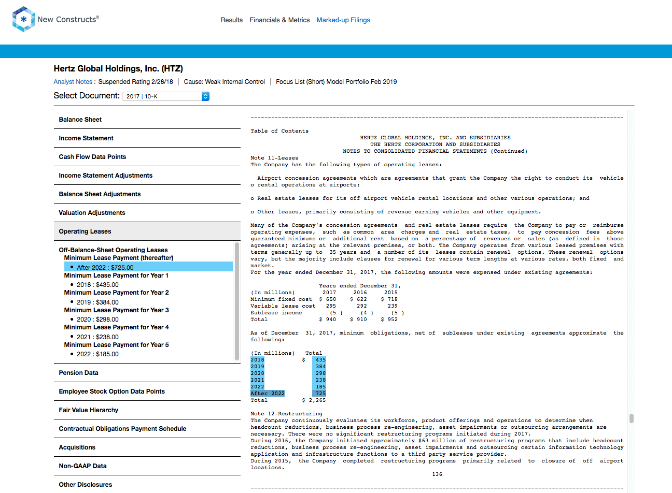Click the Variable lease cost row in the filing

tap(324, 306)
